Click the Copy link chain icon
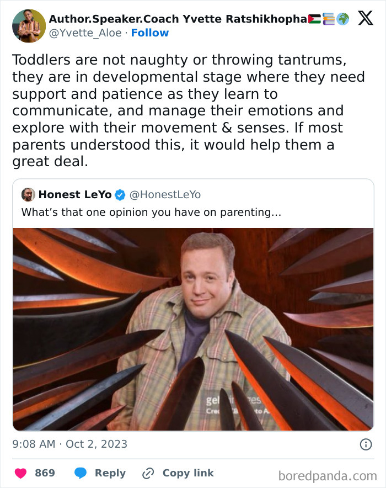386x488 pixels. (x=147, y=473)
